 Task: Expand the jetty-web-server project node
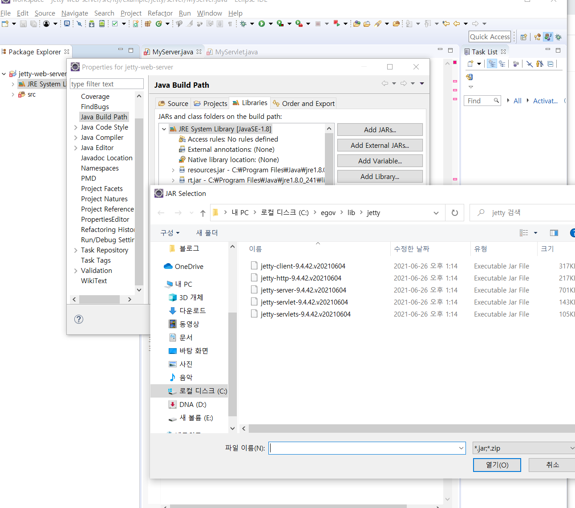[x=4, y=74]
